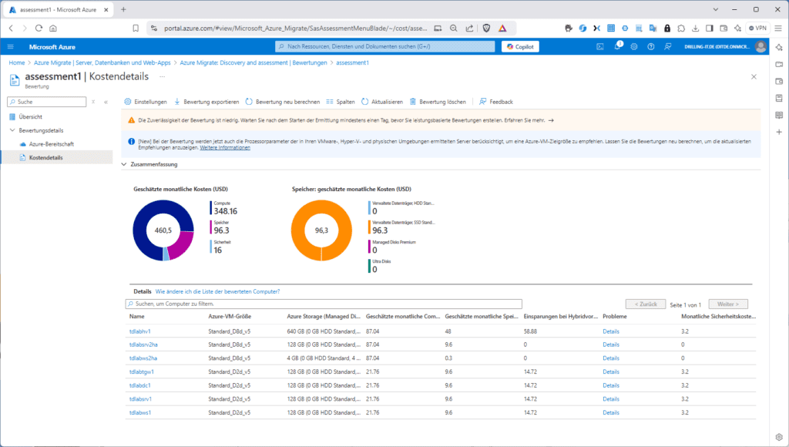Image resolution: width=789 pixels, height=447 pixels.
Task: Click the address bar URL
Action: click(x=295, y=29)
